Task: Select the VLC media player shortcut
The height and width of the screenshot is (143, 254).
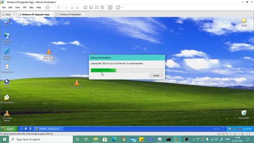Action: [x=7, y=116]
